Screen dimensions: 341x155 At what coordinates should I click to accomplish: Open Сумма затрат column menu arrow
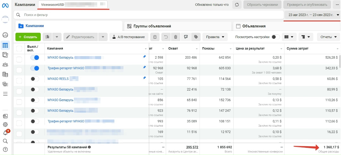point(337,49)
